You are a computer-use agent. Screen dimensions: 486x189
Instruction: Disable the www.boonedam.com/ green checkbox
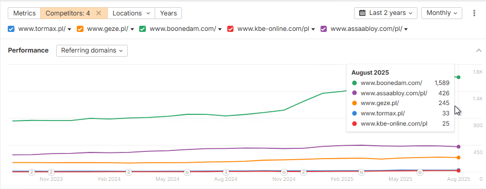coord(143,29)
